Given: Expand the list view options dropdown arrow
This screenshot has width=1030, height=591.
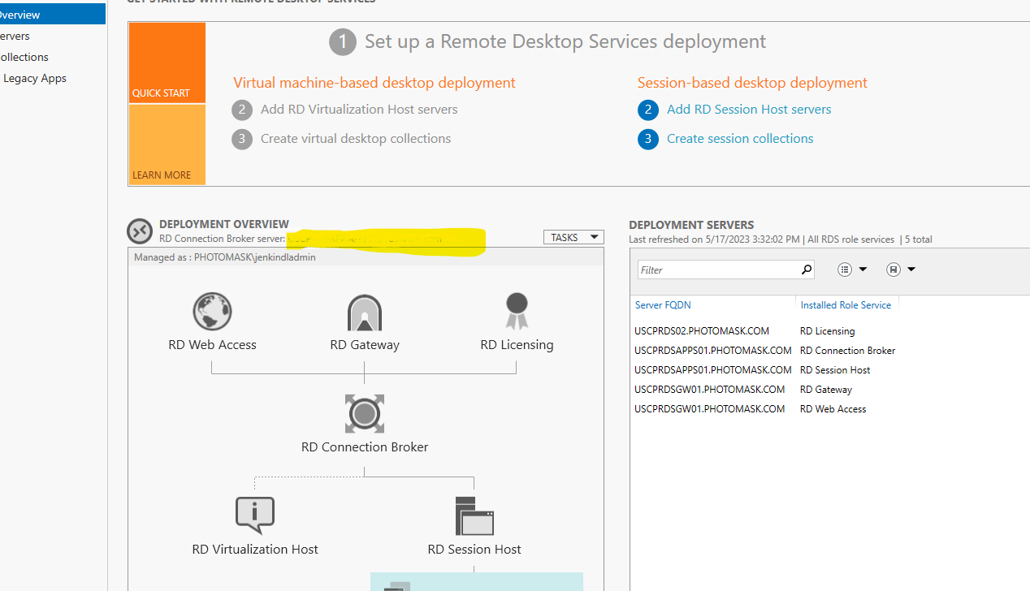Looking at the screenshot, I should [x=863, y=270].
